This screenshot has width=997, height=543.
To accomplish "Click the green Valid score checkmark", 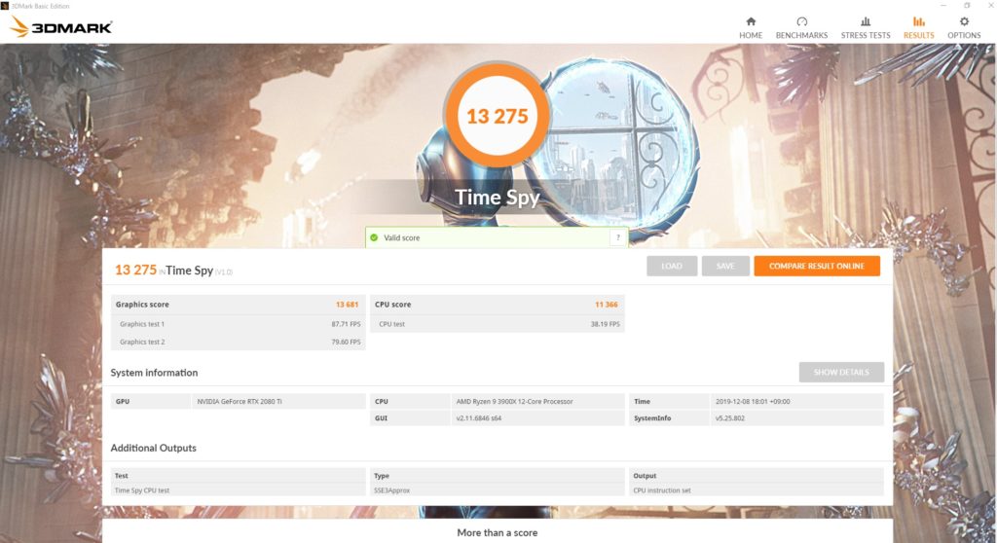I will pos(374,237).
